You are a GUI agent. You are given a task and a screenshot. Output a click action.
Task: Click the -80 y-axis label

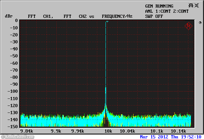coord(14,77)
